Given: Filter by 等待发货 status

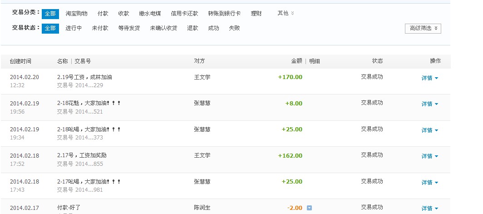Looking at the screenshot, I should (x=129, y=28).
